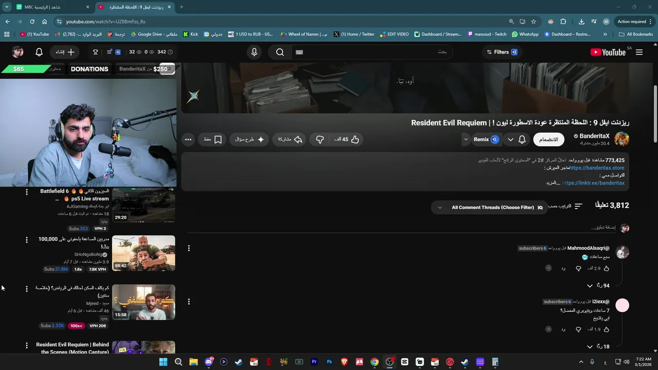The image size is (658, 370).
Task: Go to YouTube home via logo
Action: tap(608, 52)
